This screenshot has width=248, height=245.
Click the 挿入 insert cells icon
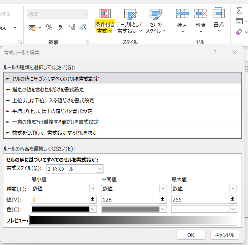tap(182, 14)
